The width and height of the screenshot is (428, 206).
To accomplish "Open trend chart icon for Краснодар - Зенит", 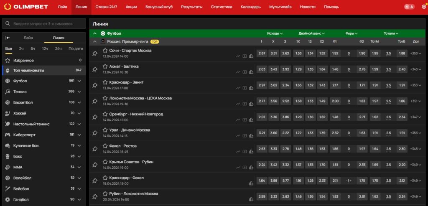I will (238, 88).
